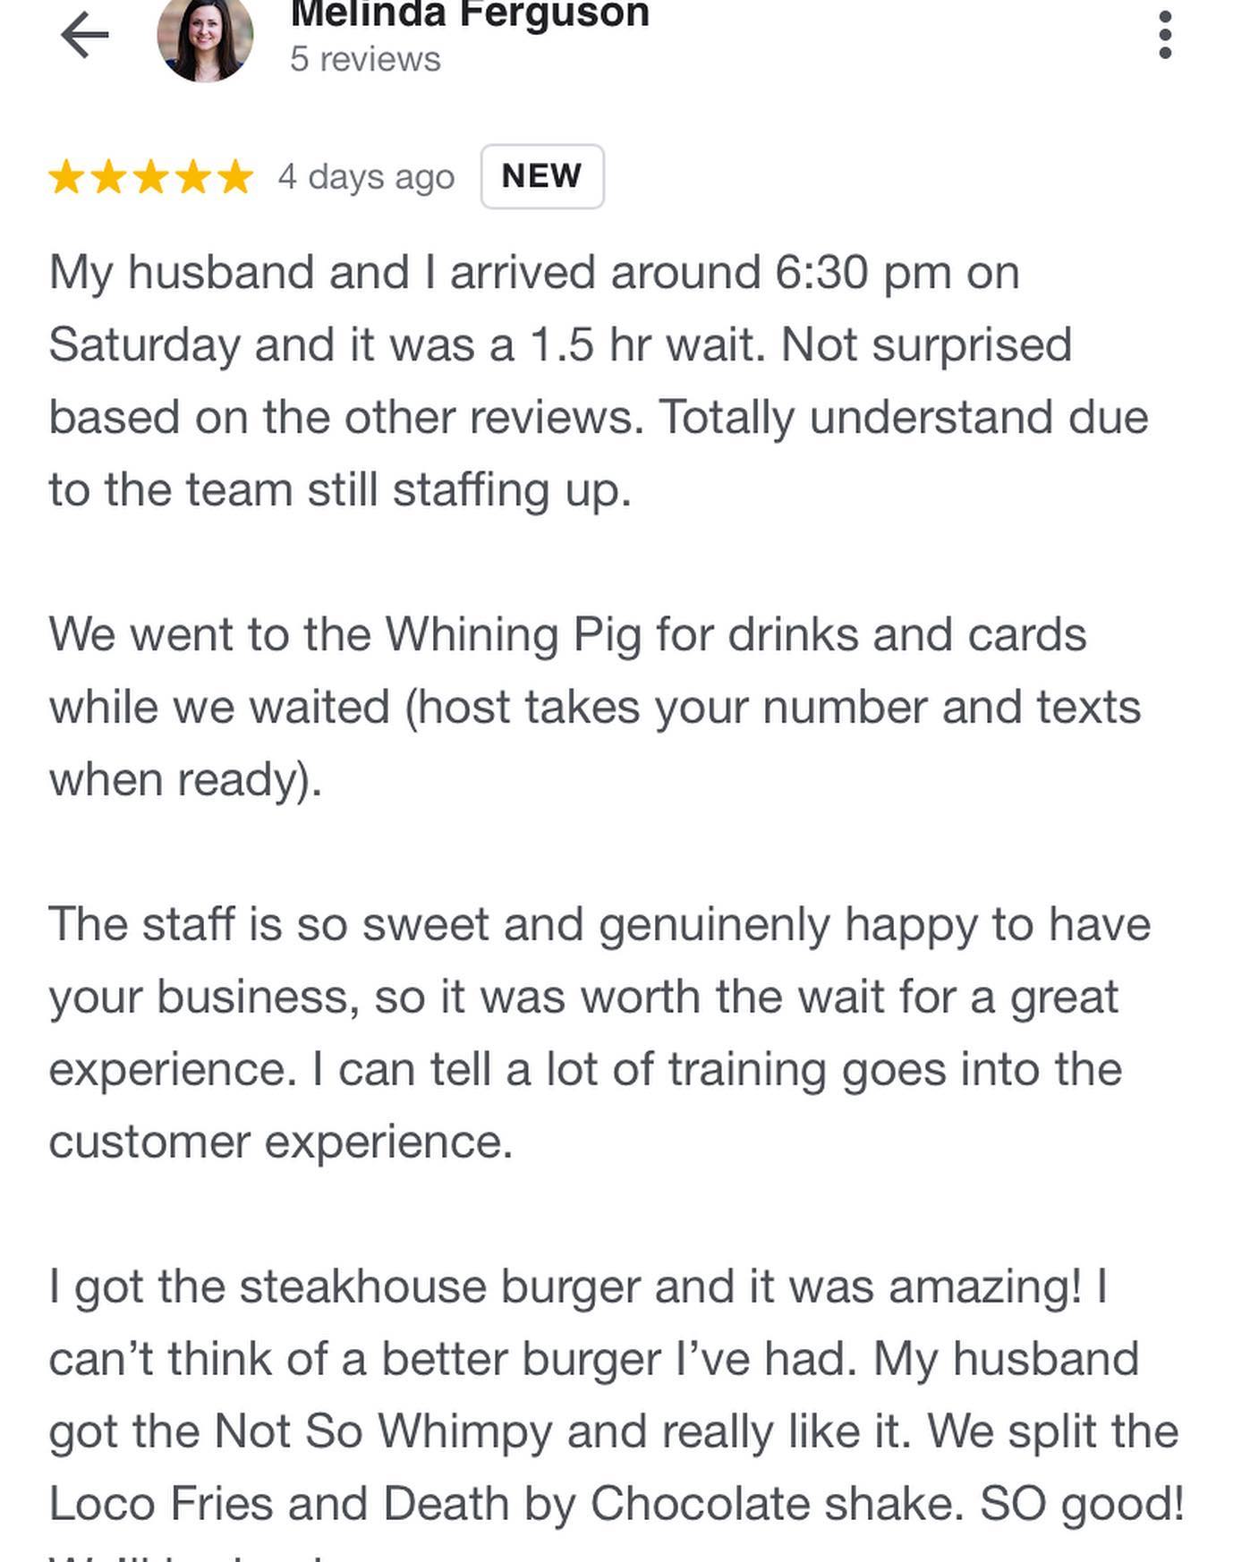The image size is (1250, 1562).
Task: Click the "Whining Pig" text in review
Action: coord(514,635)
